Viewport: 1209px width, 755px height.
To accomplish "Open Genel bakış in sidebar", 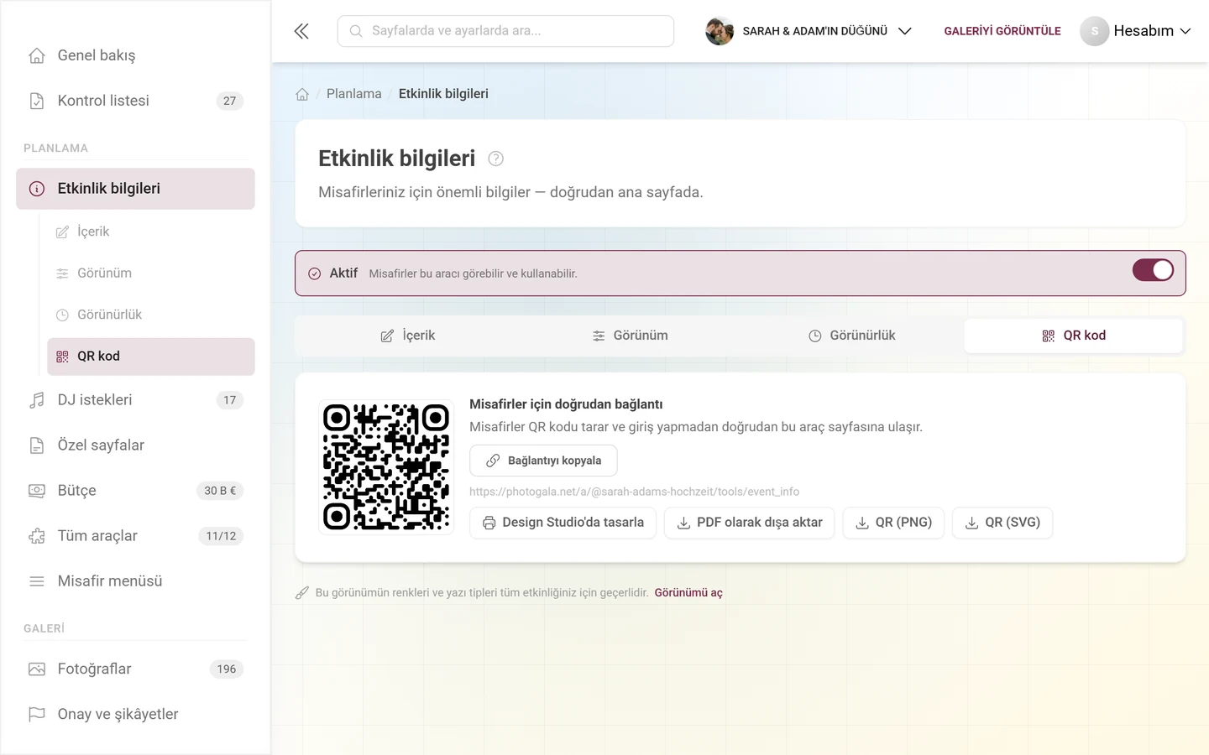I will pyautogui.click(x=135, y=55).
